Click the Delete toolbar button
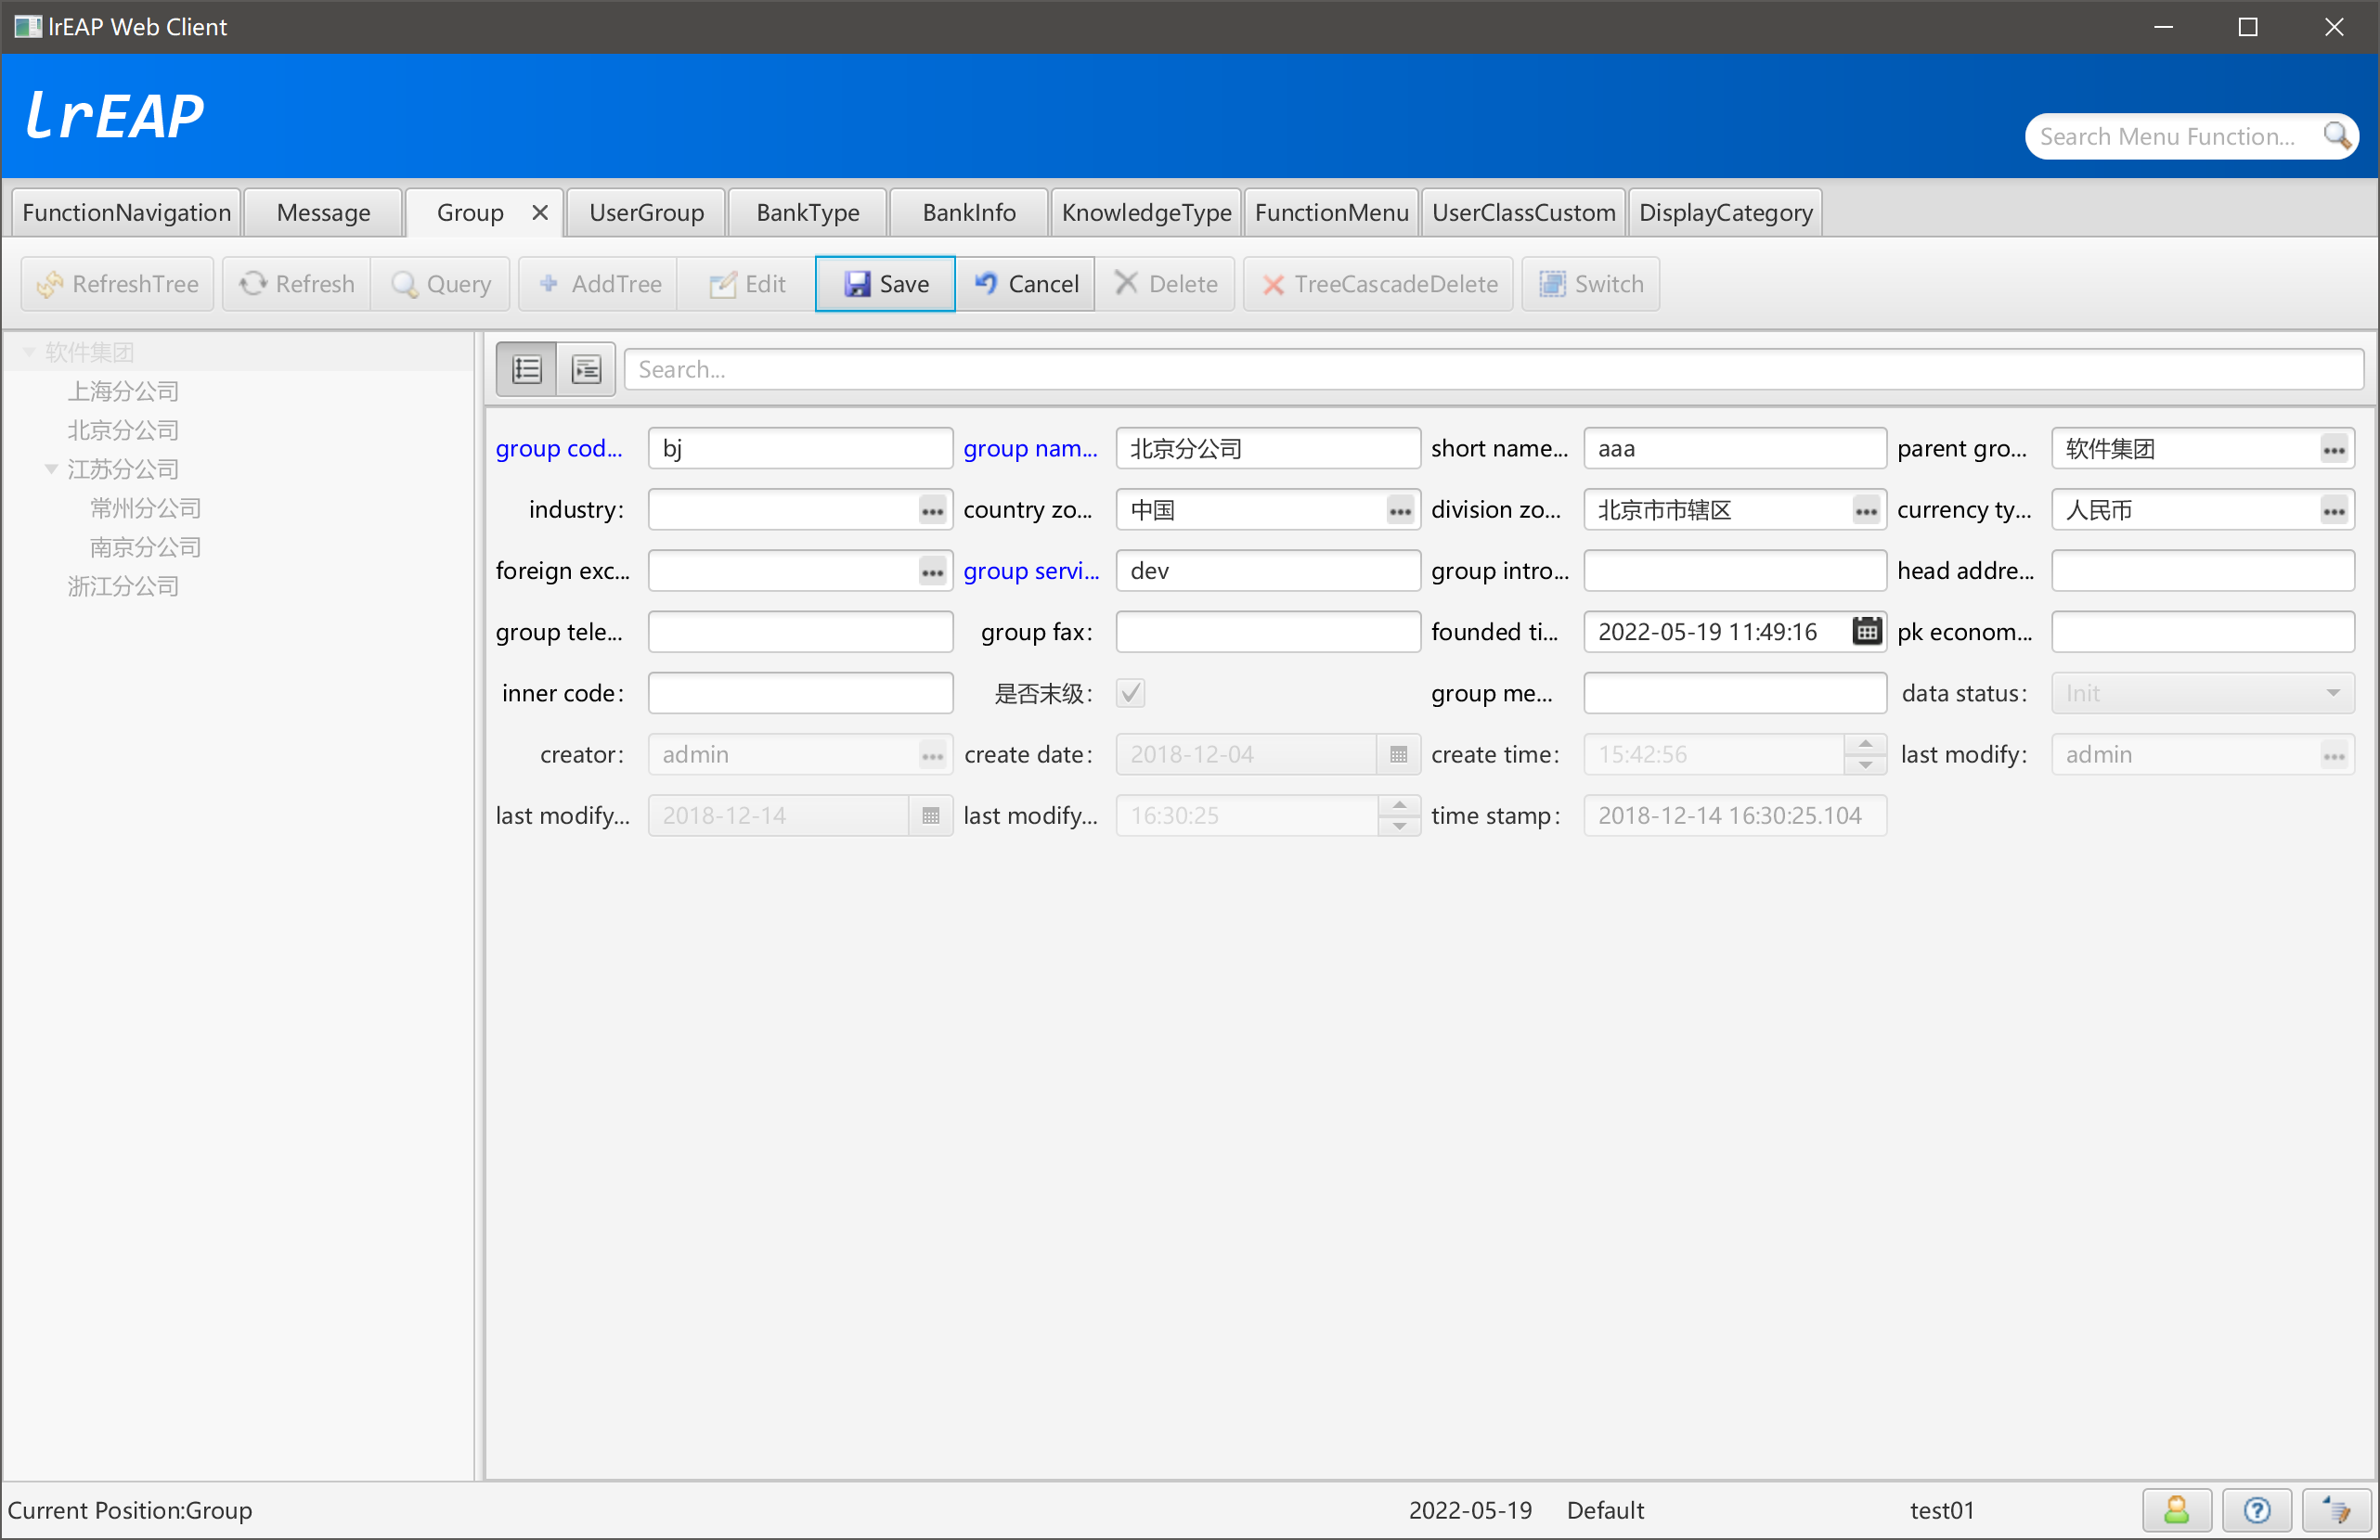This screenshot has width=2380, height=1540. 1166,284
